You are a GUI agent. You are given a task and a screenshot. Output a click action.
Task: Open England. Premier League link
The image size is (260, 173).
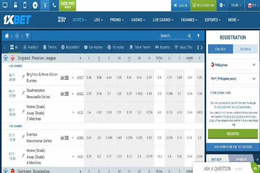37,58
